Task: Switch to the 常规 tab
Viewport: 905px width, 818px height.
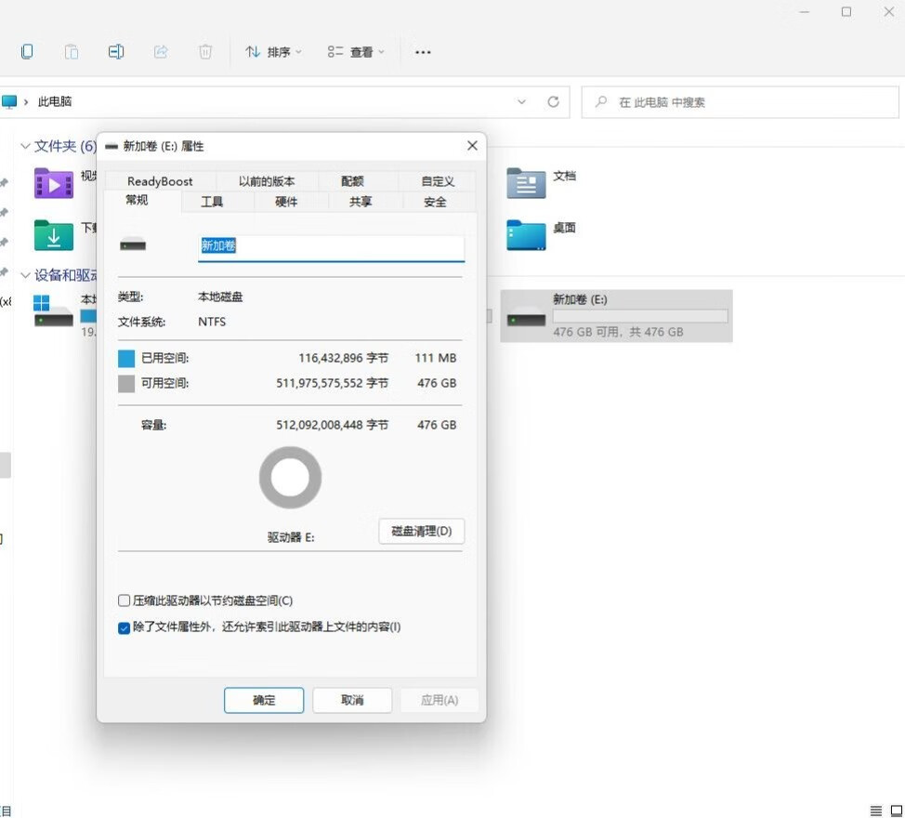Action: (x=137, y=200)
